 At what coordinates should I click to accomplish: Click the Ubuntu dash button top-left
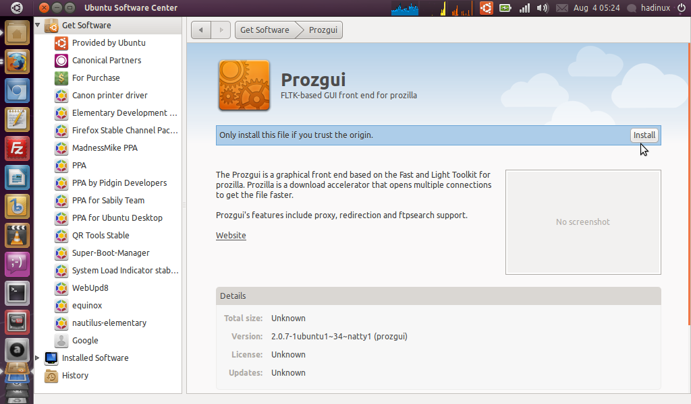(x=16, y=7)
